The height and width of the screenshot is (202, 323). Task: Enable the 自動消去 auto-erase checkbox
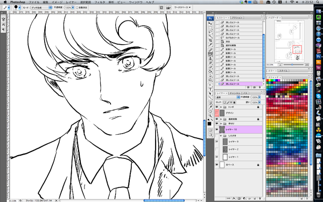[77, 8]
